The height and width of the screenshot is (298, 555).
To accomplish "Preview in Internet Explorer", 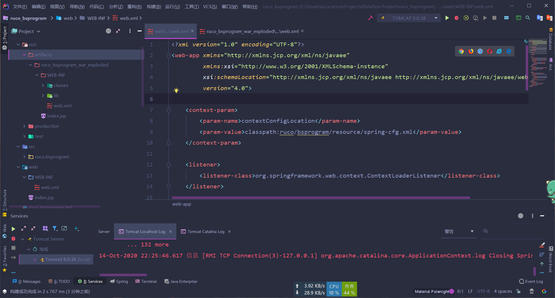I will coord(499,51).
